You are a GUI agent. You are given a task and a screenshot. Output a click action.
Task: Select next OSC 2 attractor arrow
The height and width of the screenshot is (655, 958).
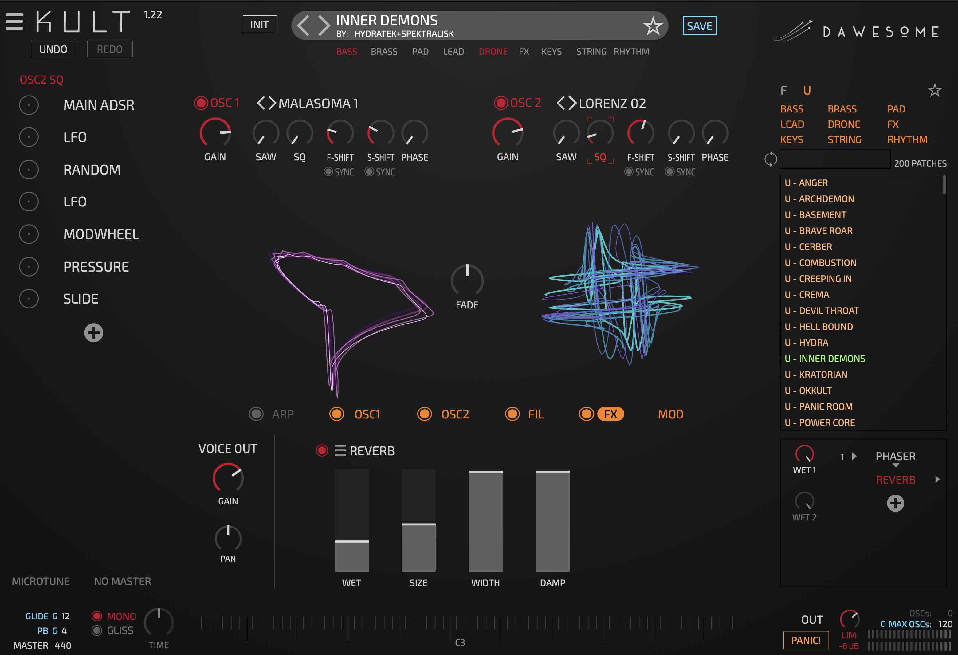tap(573, 103)
